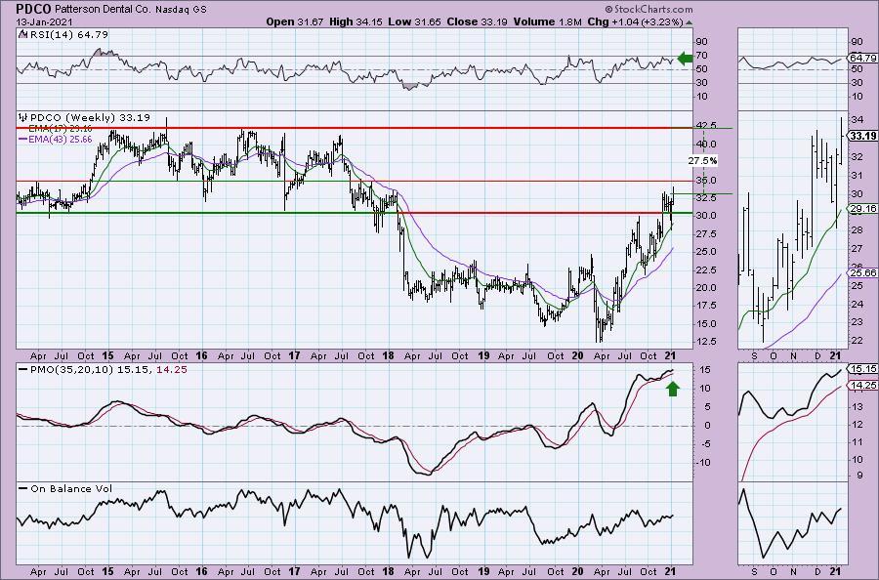This screenshot has height=580, width=879.
Task: Click the High 34.15 value
Action: [x=355, y=22]
